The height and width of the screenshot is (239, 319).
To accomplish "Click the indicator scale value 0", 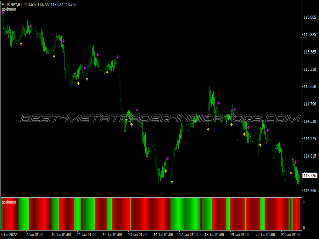I will (304, 228).
